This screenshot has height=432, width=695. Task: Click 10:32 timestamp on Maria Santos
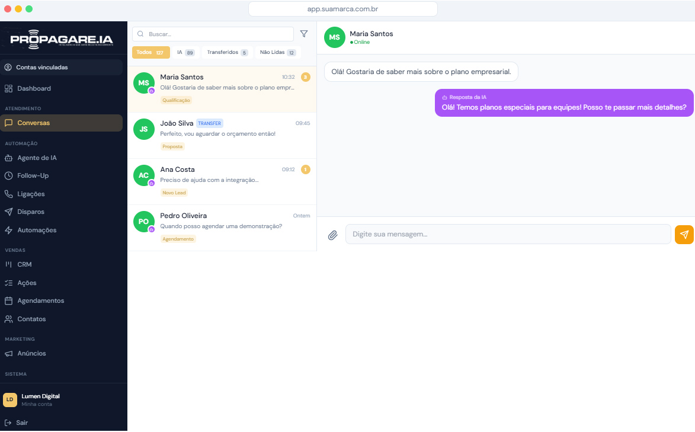pos(288,77)
